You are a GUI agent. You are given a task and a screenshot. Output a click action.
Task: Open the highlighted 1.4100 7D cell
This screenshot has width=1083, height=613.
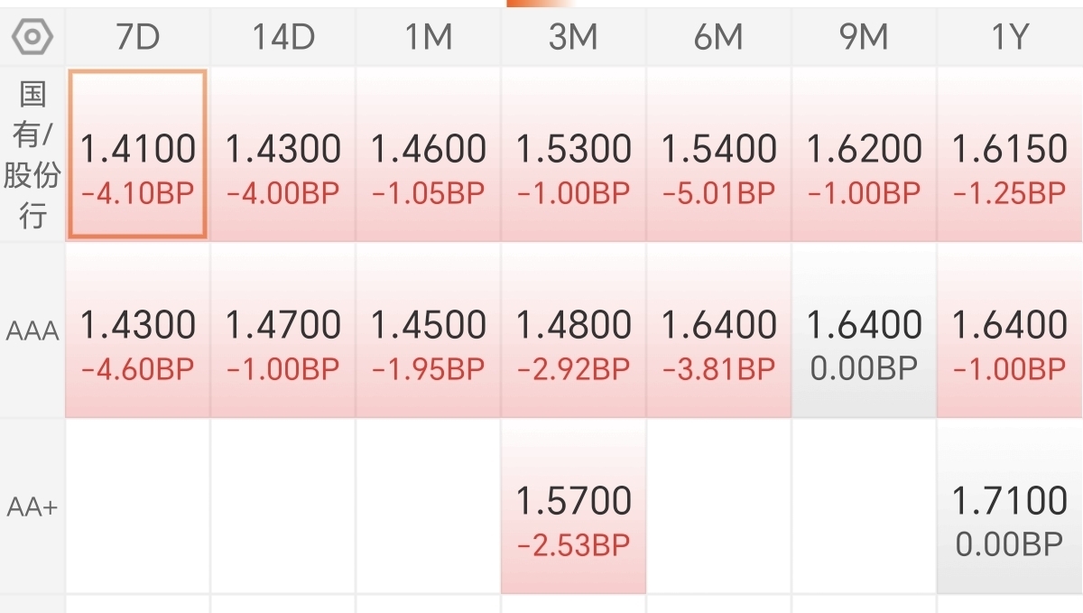pyautogui.click(x=138, y=154)
